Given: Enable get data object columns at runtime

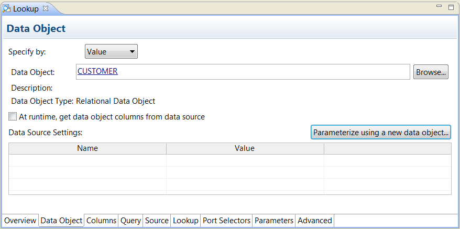Looking at the screenshot, I should tap(13, 116).
